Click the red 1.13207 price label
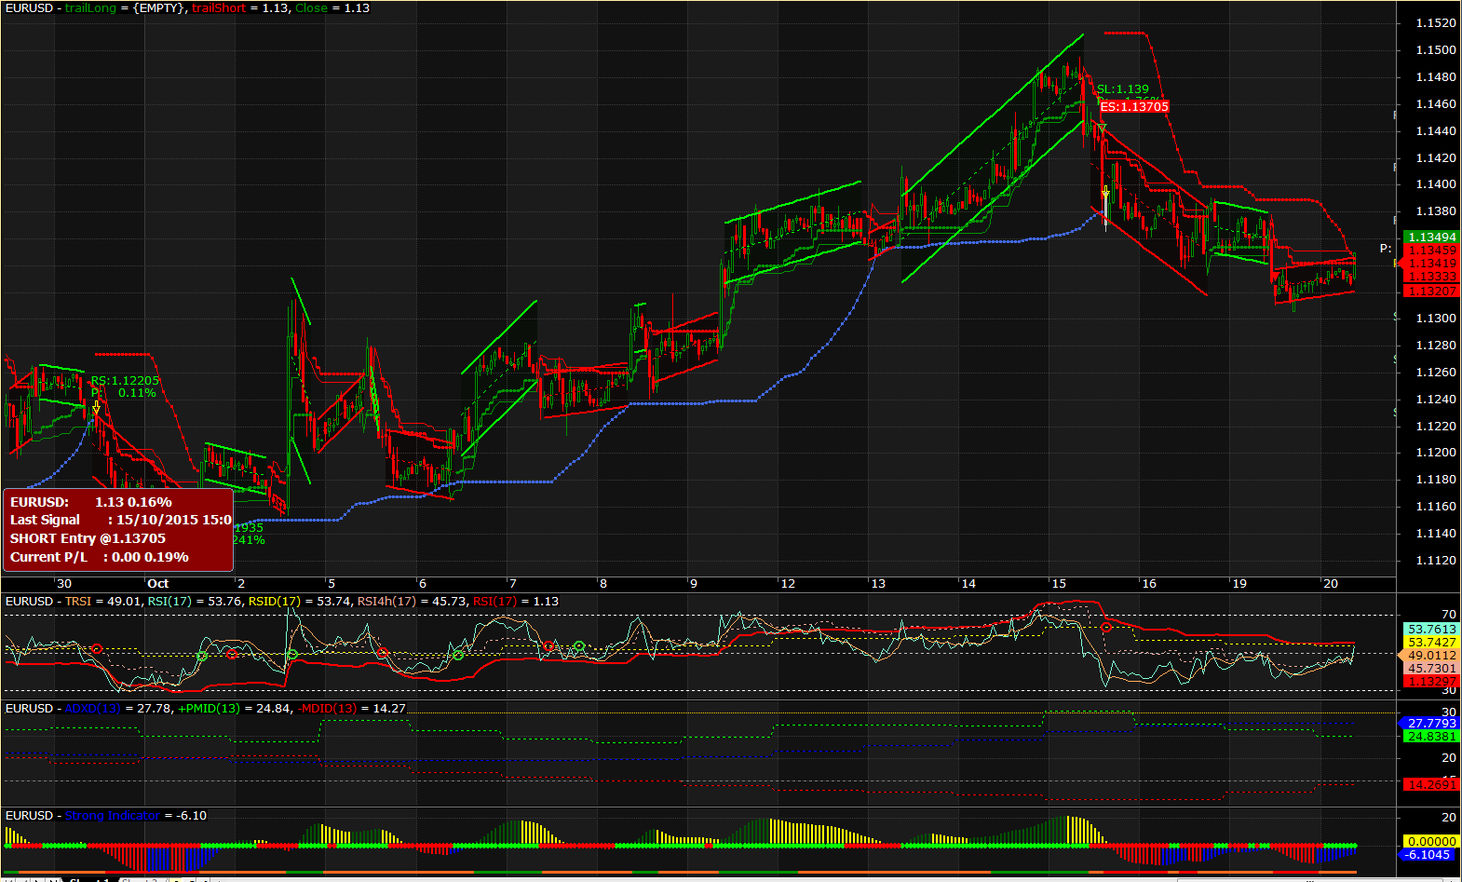Viewport: 1462px width, 882px height. point(1432,292)
